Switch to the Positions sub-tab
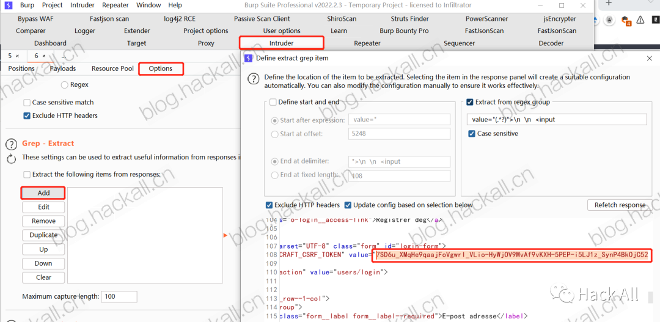This screenshot has height=322, width=660. [x=21, y=68]
